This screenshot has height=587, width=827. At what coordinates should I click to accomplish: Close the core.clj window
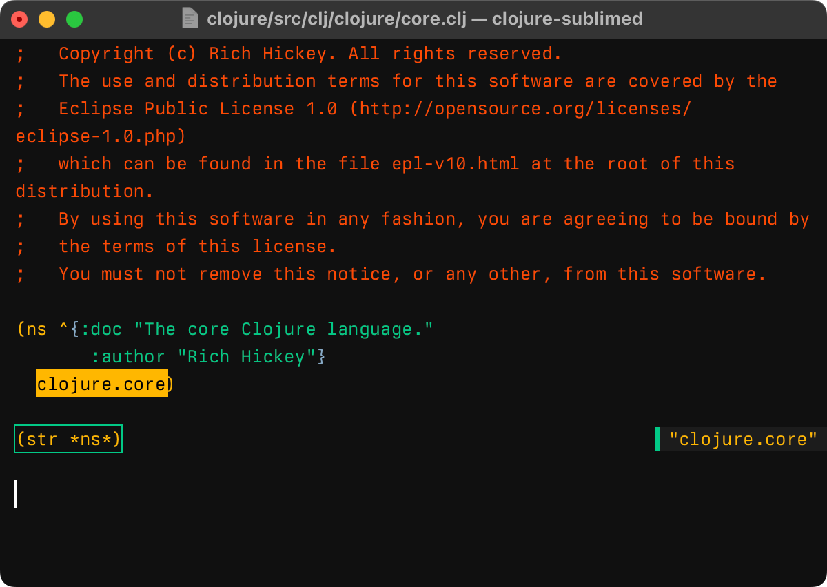19,19
